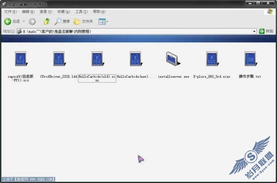Screen dimensions: 277x183
Task: Open the Views dropdown arrow
Action: point(108,22)
